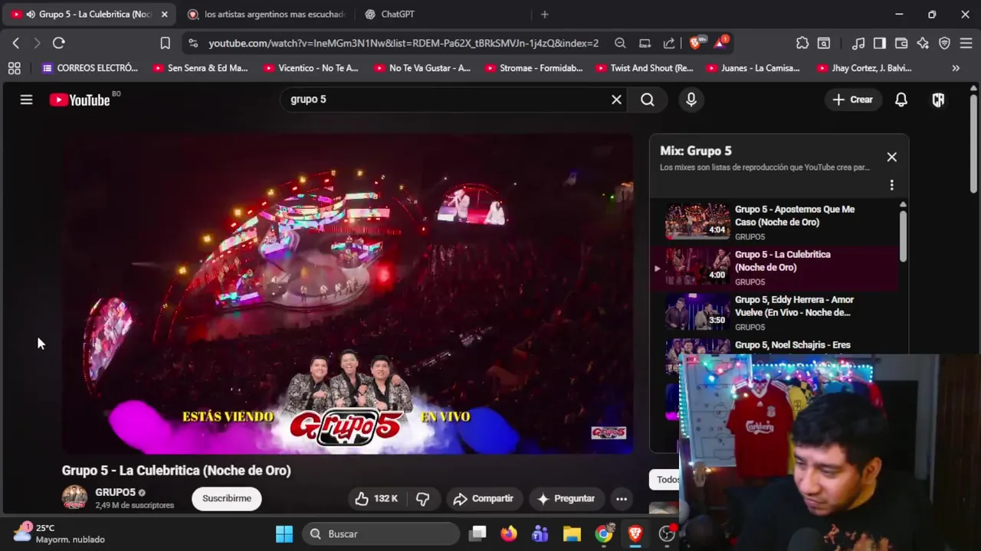Screen dimensions: 981x551
Task: Click the Suscribirme button
Action: (x=227, y=498)
